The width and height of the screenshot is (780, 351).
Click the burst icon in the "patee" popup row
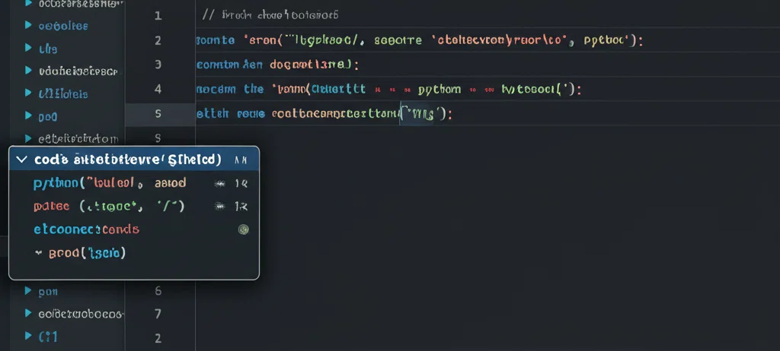point(219,206)
